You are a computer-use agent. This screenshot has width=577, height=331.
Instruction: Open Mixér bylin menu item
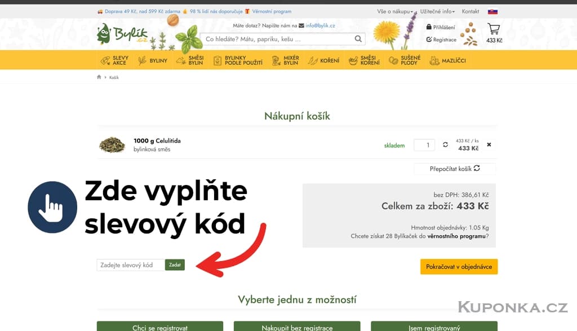click(286, 60)
